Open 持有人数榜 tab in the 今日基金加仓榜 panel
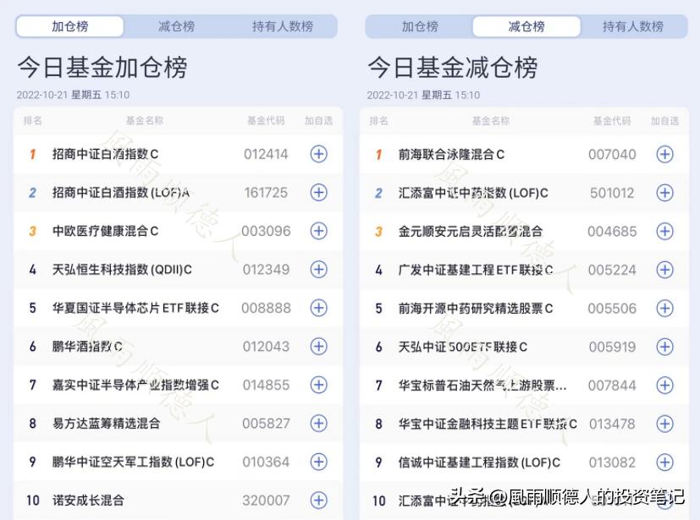Screen dimensions: 700x520 (x=283, y=26)
